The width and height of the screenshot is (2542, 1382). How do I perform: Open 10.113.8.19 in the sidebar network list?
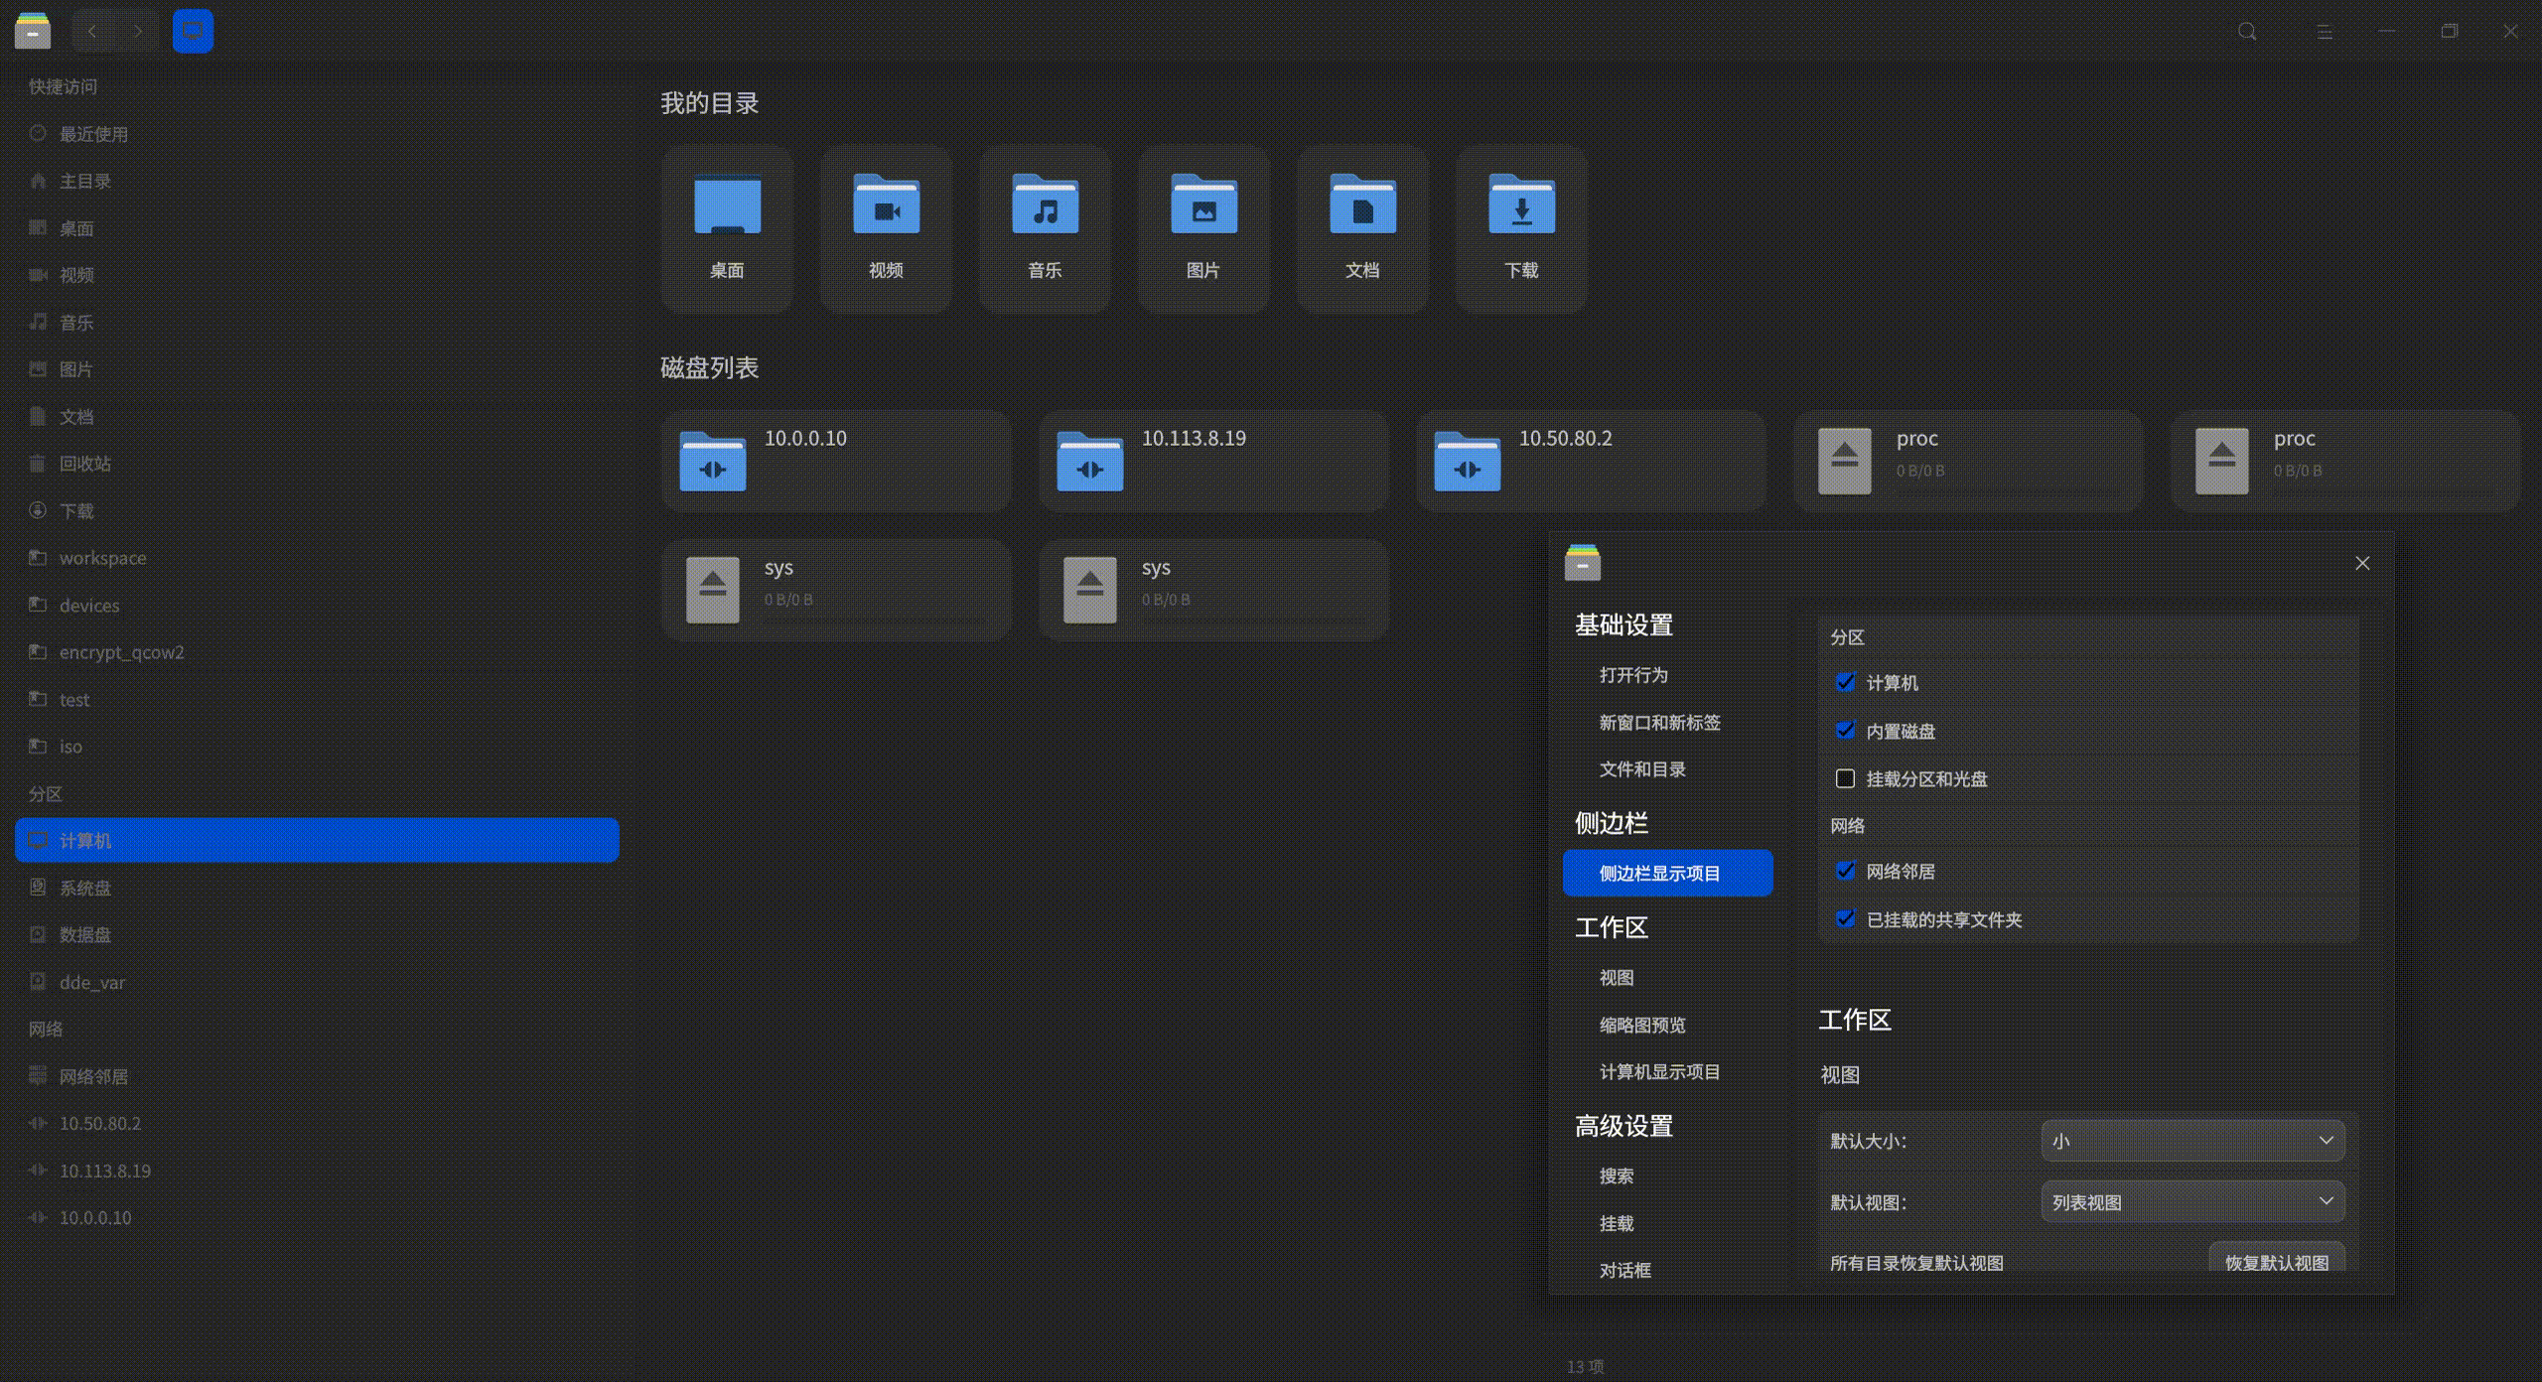coord(317,1171)
